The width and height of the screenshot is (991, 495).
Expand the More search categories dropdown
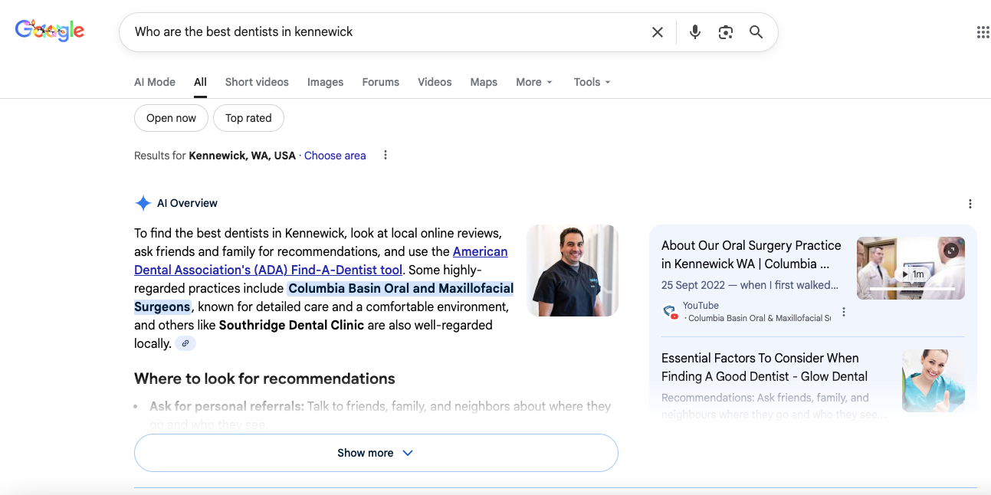(x=533, y=82)
